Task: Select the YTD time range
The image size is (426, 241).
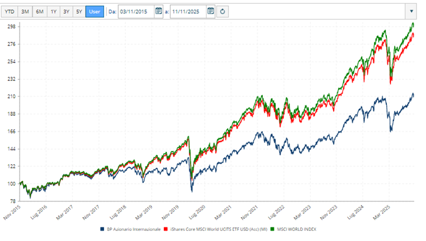Action: point(10,11)
